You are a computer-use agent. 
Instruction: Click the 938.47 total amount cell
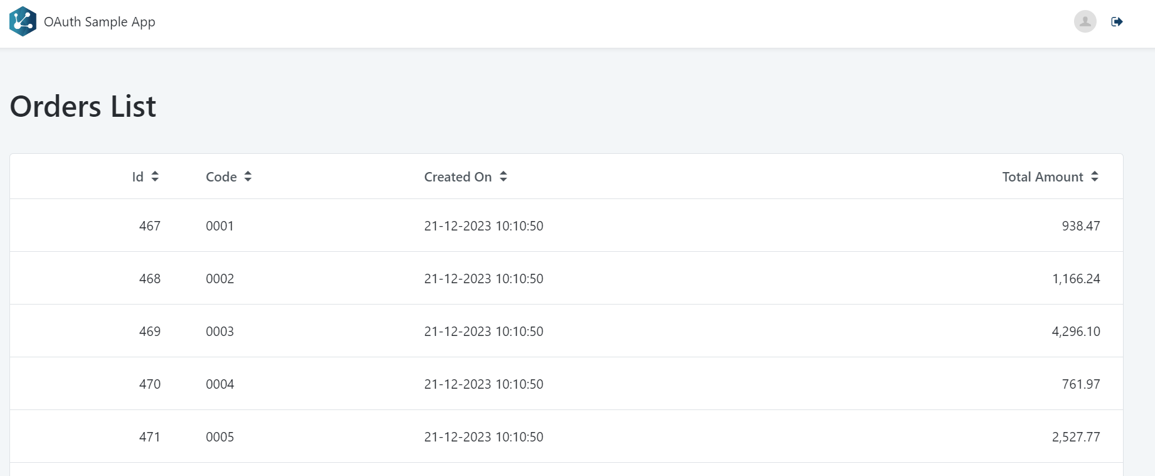1080,226
